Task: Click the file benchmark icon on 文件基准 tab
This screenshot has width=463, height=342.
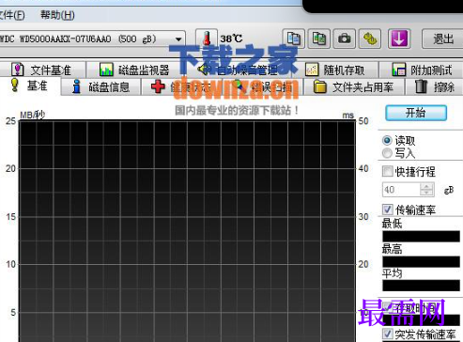Action: [x=18, y=70]
